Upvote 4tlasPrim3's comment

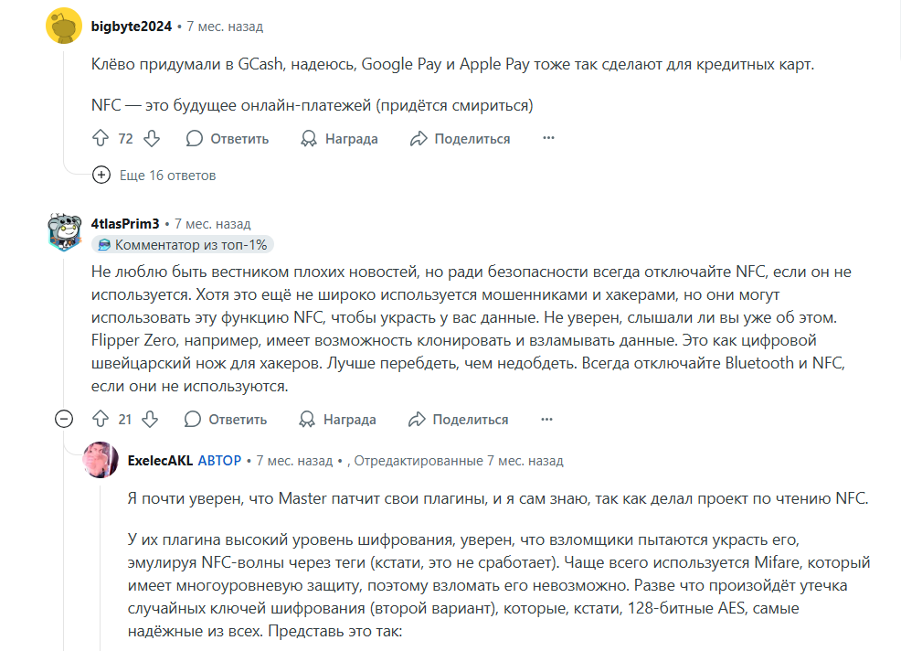101,420
